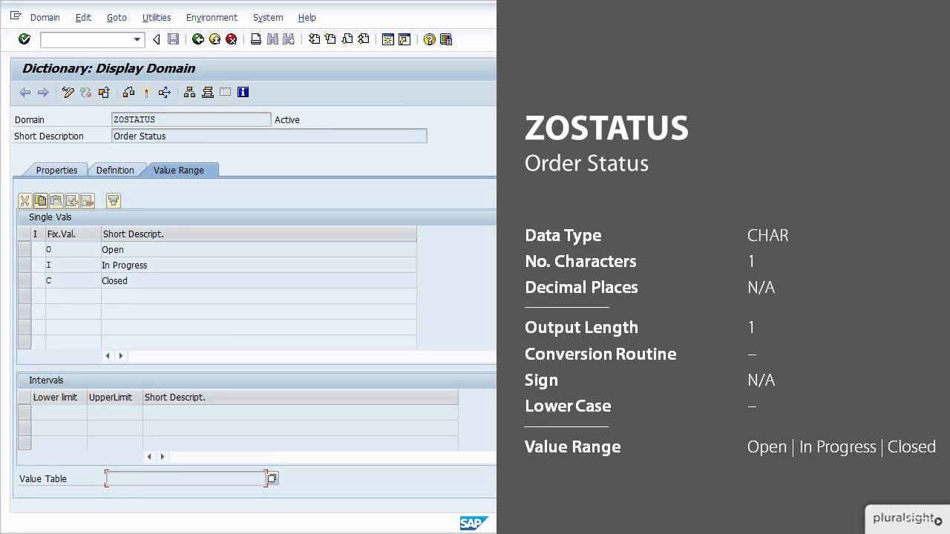950x534 pixels.
Task: Click the blue previous object arrow
Action: click(25, 92)
